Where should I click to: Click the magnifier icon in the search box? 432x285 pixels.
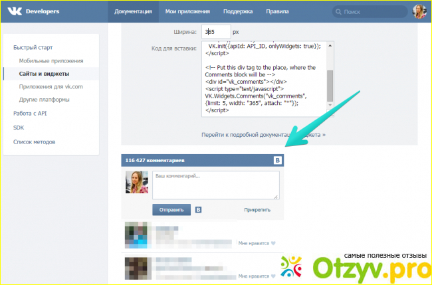(339, 12)
